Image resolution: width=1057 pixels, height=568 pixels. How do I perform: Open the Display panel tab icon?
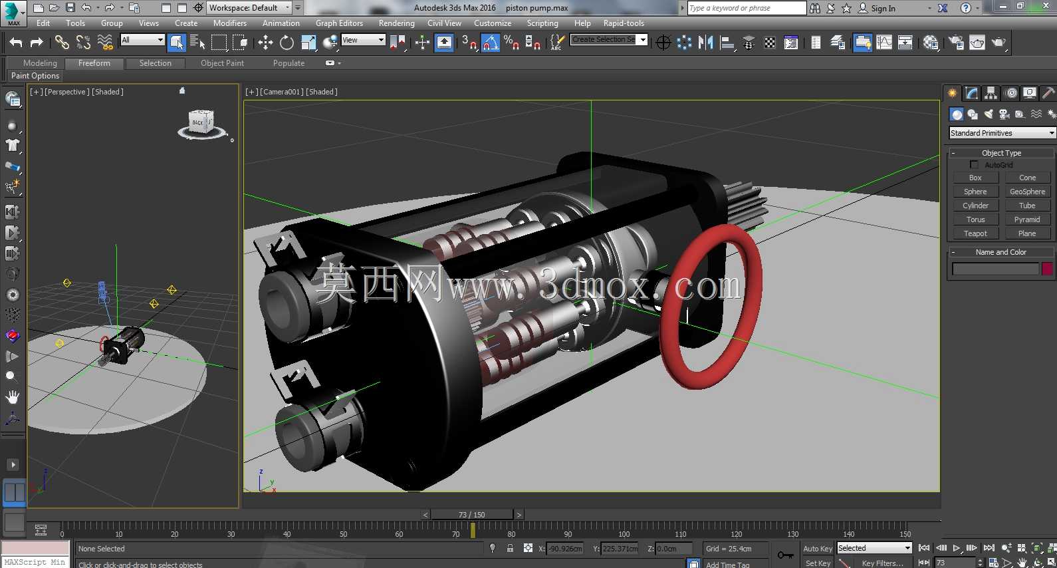pyautogui.click(x=1030, y=93)
